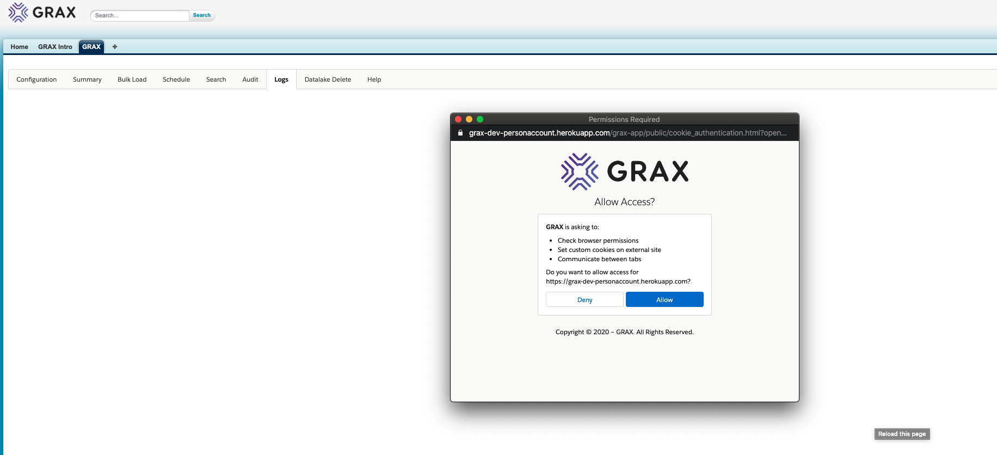Click the lock icon in popup address bar

(460, 133)
